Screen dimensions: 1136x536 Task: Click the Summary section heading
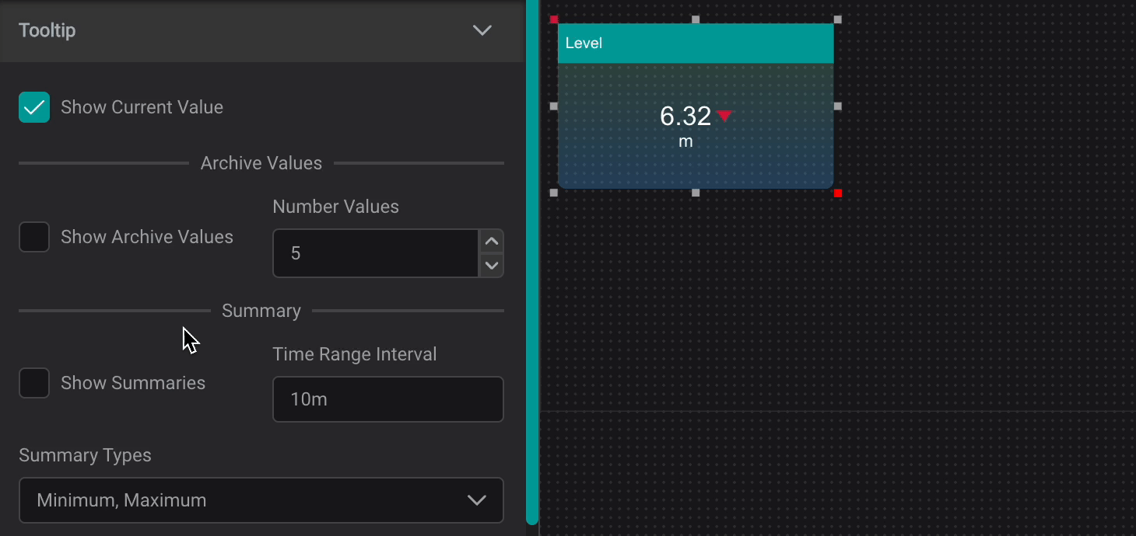(261, 311)
